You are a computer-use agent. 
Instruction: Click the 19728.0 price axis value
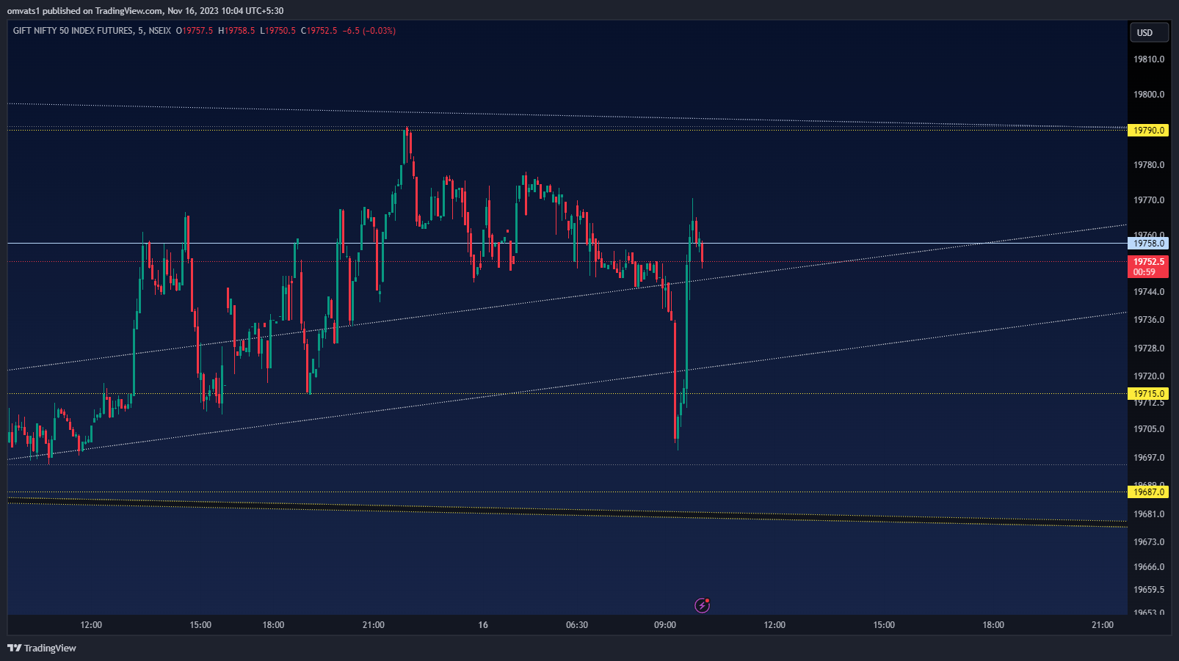1149,348
